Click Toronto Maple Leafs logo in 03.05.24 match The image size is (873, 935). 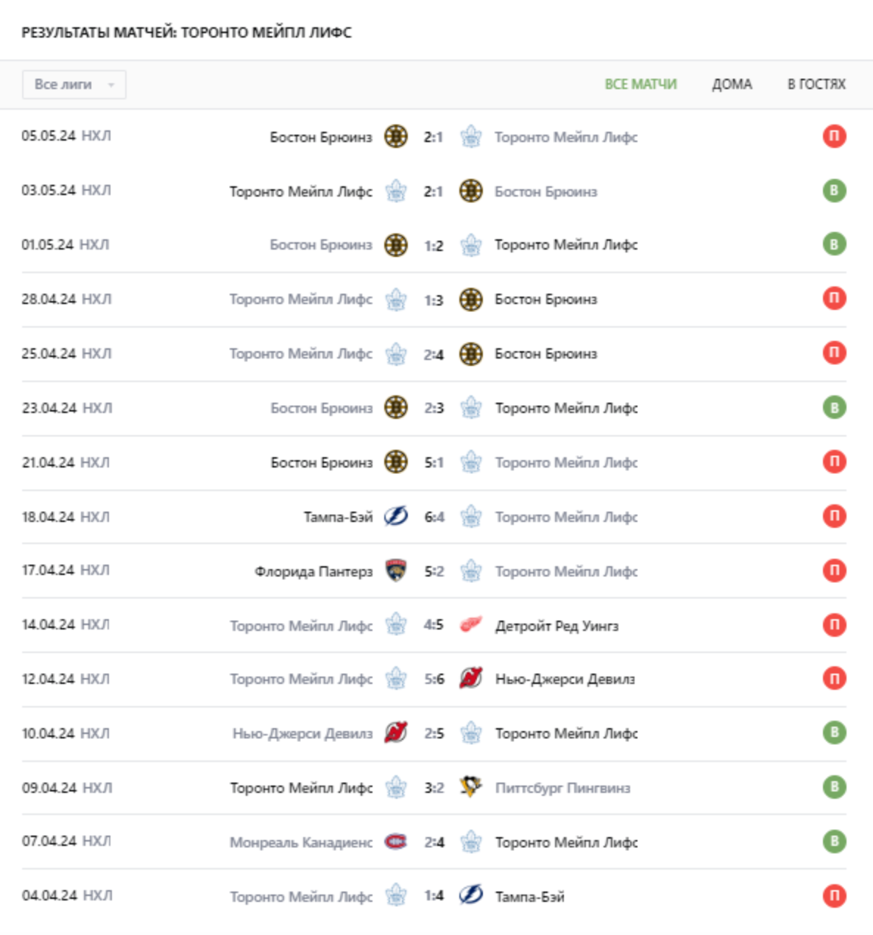tap(396, 191)
